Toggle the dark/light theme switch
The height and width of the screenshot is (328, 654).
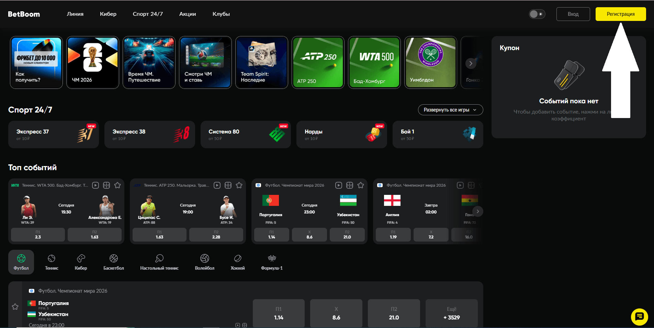(537, 14)
